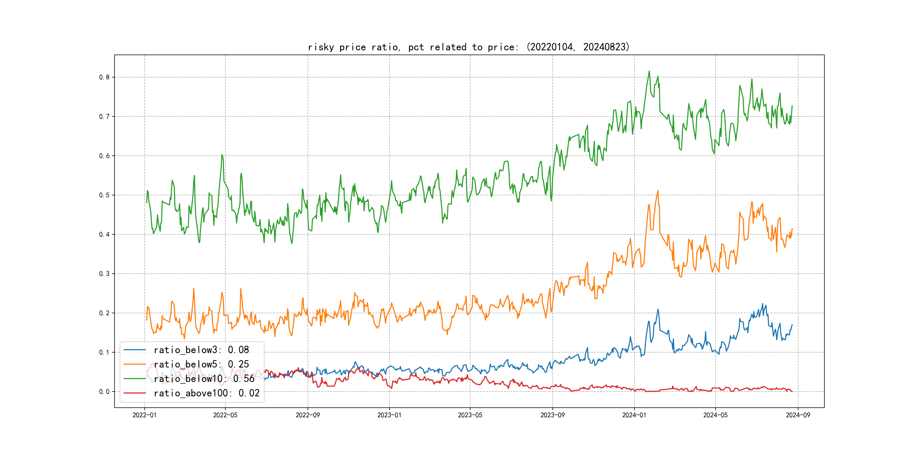Click the orange ratio_below5 legend line
This screenshot has width=916, height=458.
tap(134, 364)
